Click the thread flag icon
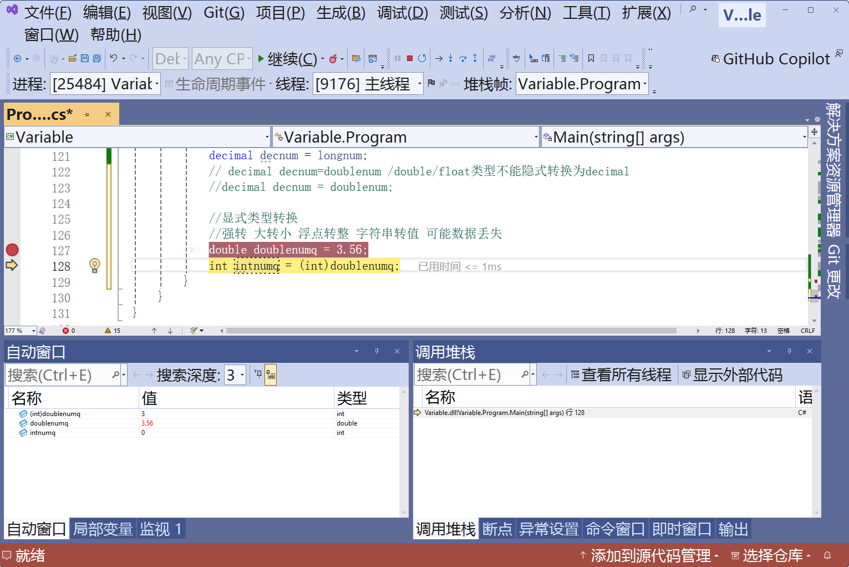849x567 pixels. pos(431,84)
